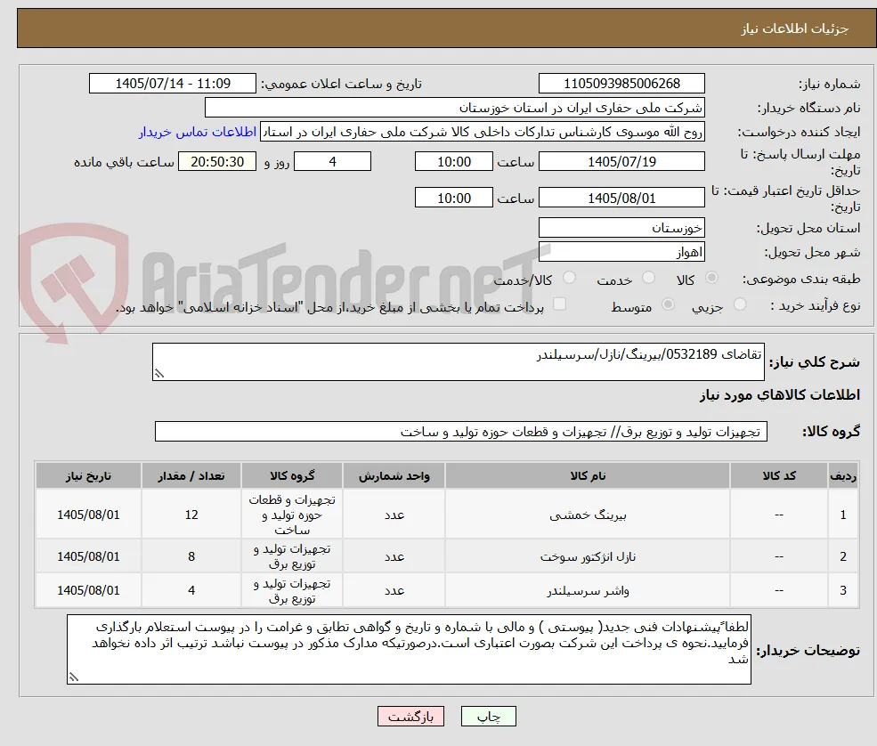Click the price validity time 10:00 field
Screen dimensions: 877x746
click(453, 198)
